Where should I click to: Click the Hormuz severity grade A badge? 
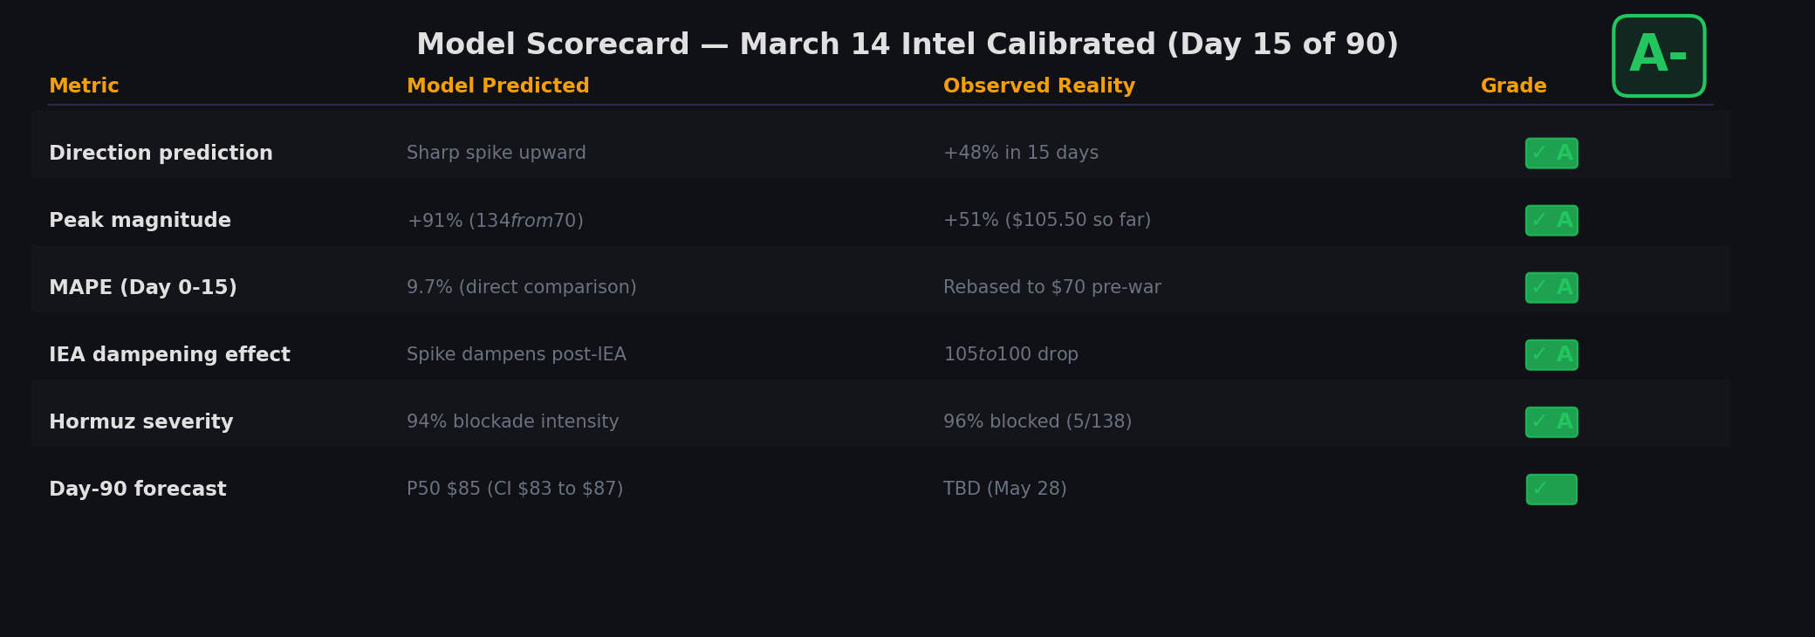click(x=1551, y=422)
